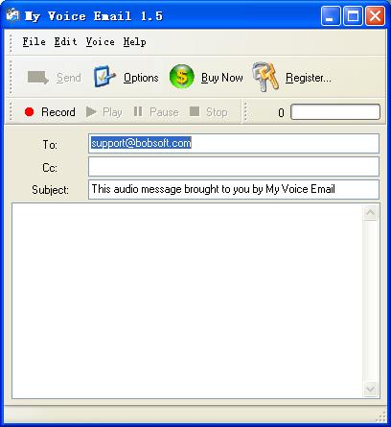391x427 pixels.
Task: Open the Help menu
Action: point(135,42)
